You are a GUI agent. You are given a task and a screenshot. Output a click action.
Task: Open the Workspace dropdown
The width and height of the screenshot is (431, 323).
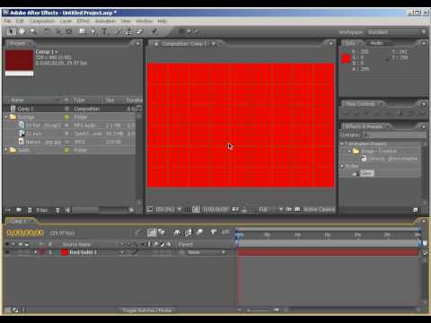tap(396, 32)
